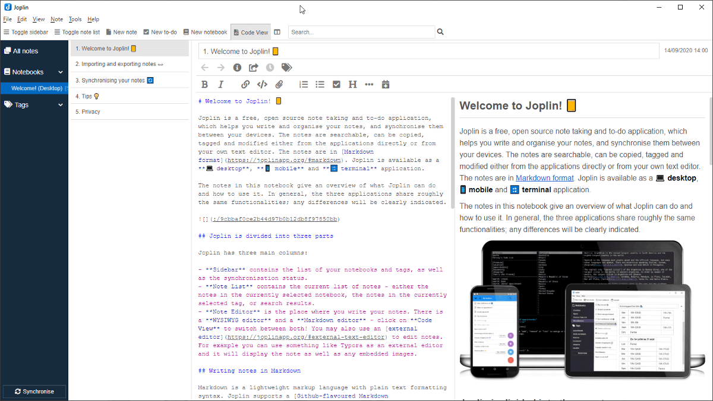Switch editor with the Code View toggle

tap(250, 32)
